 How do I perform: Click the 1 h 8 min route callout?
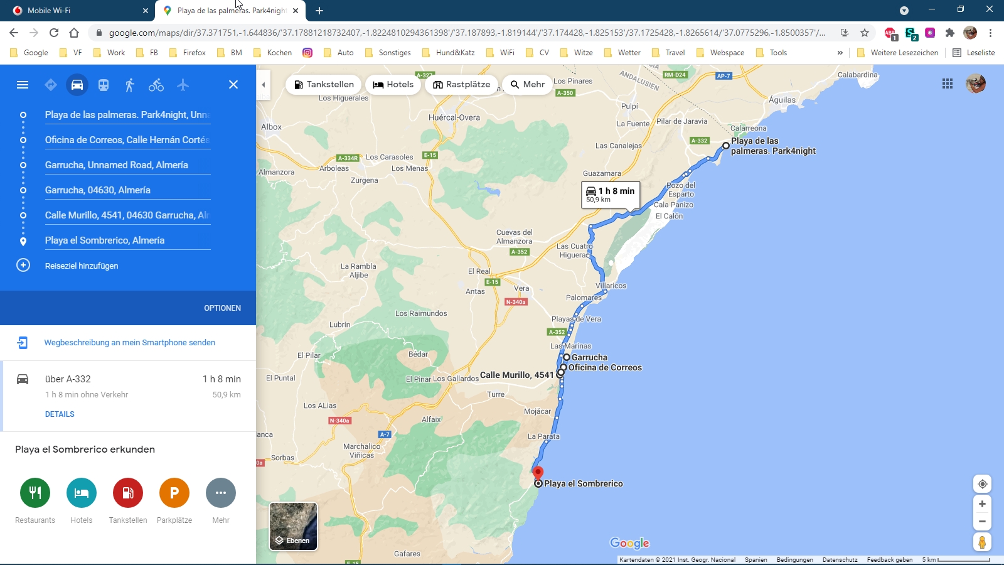[610, 195]
